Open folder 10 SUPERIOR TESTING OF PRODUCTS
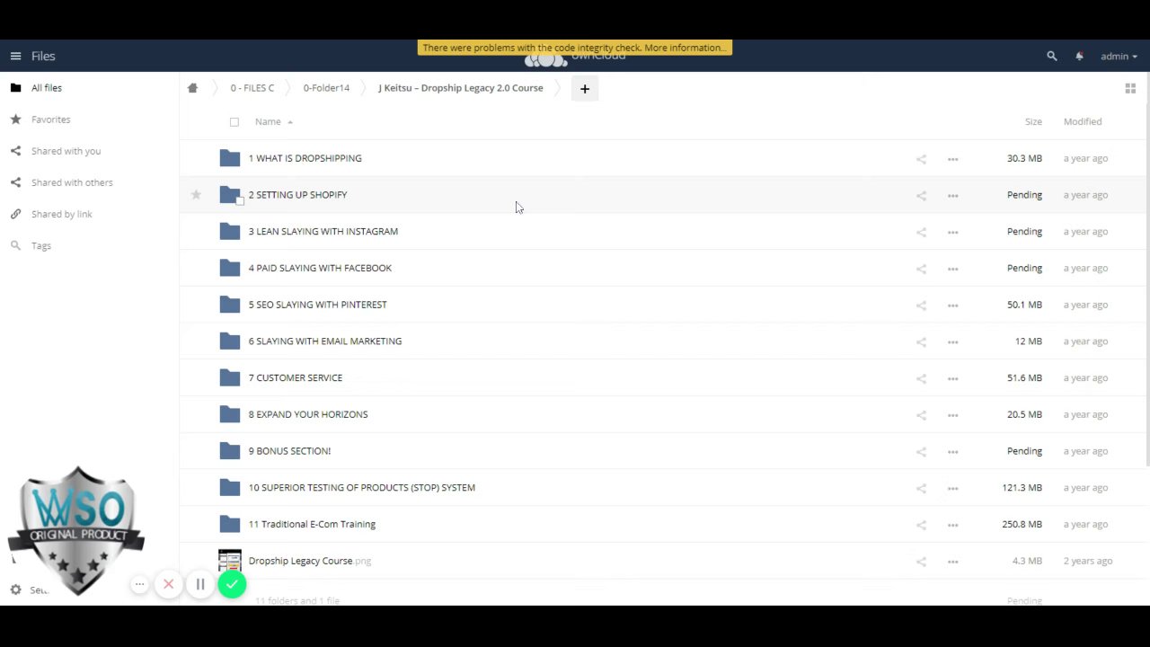1150x647 pixels. pyautogui.click(x=362, y=488)
